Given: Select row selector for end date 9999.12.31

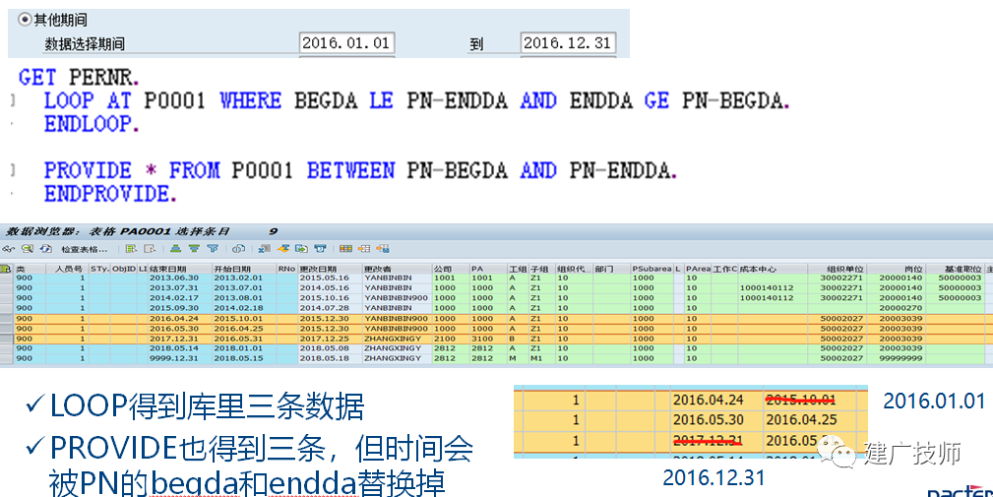Looking at the screenshot, I should point(6,358).
